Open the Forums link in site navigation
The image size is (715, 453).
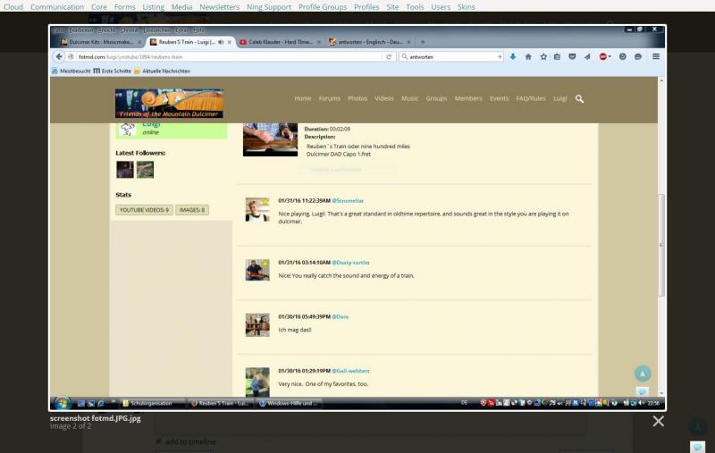[x=329, y=99]
